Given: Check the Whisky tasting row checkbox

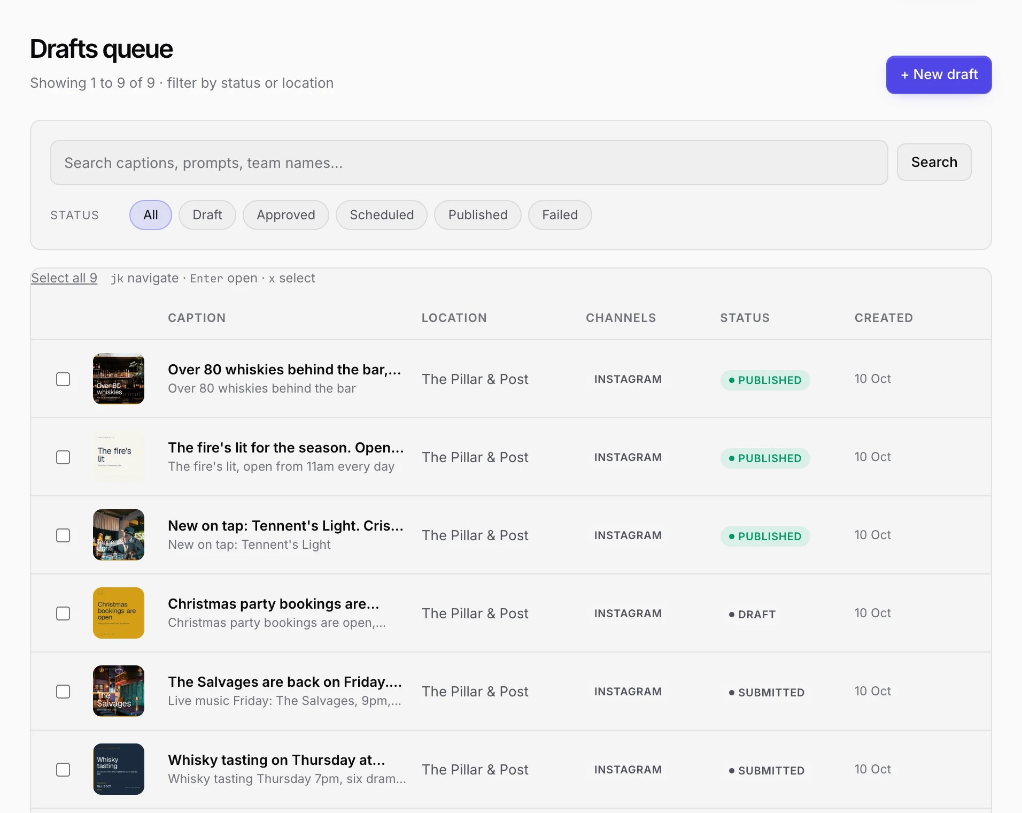Looking at the screenshot, I should 63,770.
